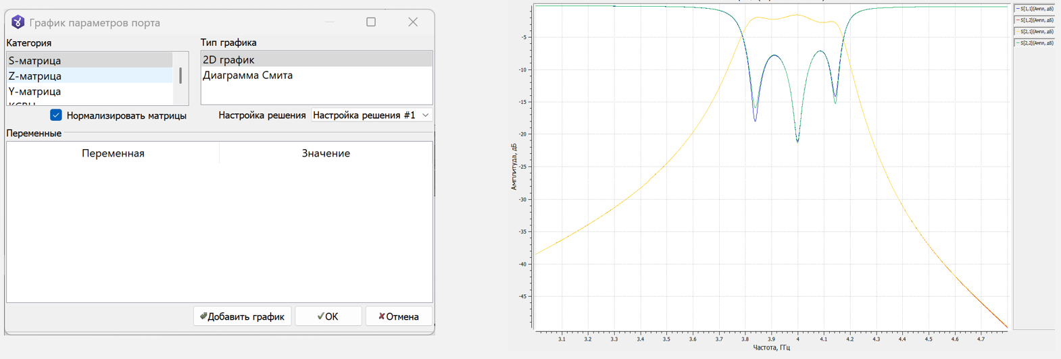Select Z-матрица in the category list
Screen dimensions: 1061x359
pyautogui.click(x=35, y=76)
